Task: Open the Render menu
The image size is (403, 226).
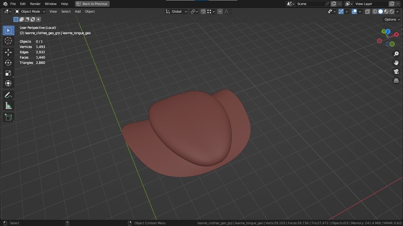Action: 35,4
